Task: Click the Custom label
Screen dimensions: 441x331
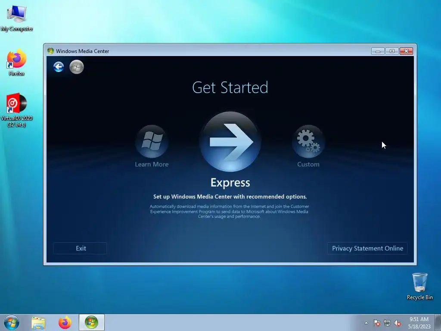Action: (x=308, y=164)
